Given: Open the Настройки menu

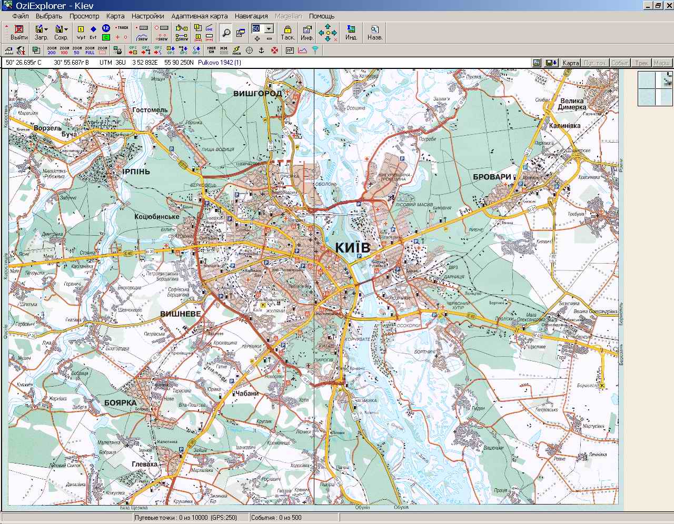Looking at the screenshot, I should [x=148, y=16].
